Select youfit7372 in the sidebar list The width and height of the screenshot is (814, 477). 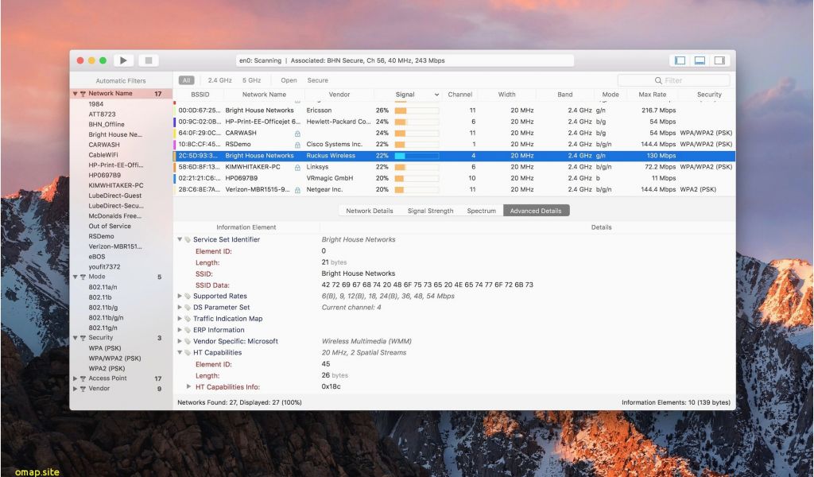(x=104, y=267)
